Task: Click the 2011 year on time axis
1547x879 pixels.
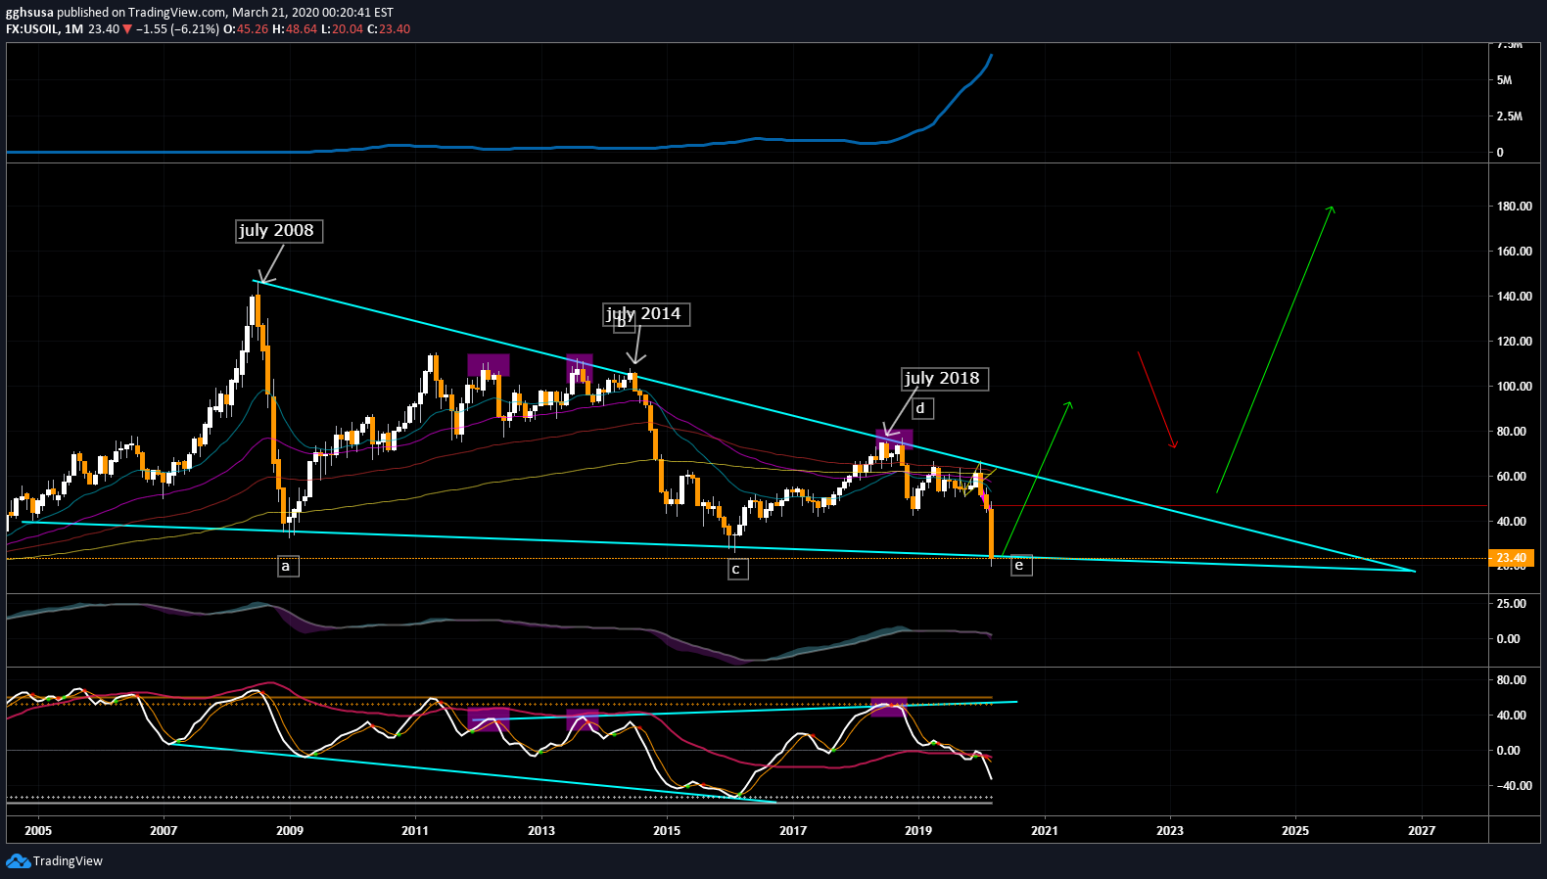Action: click(x=415, y=831)
